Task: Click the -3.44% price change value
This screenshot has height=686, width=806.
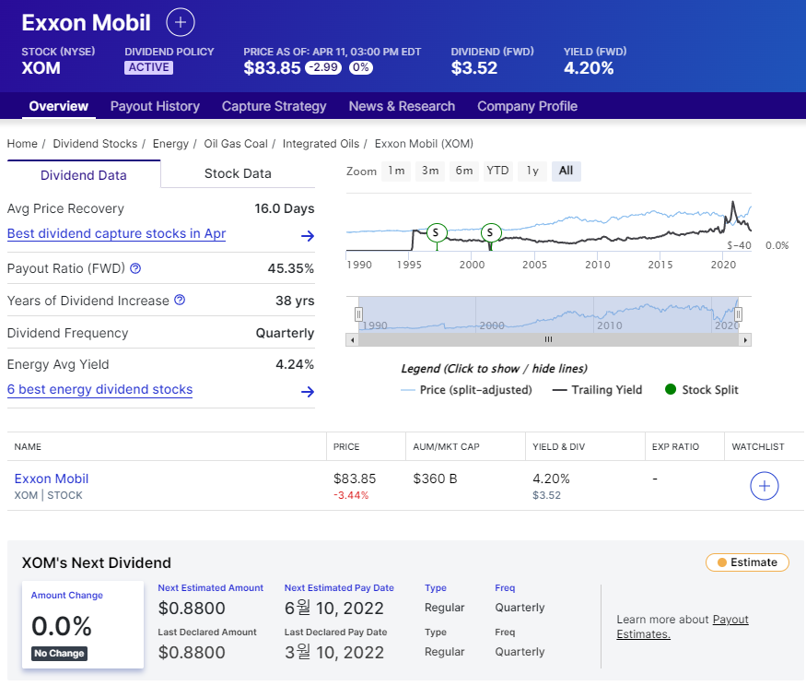Action: coord(351,495)
